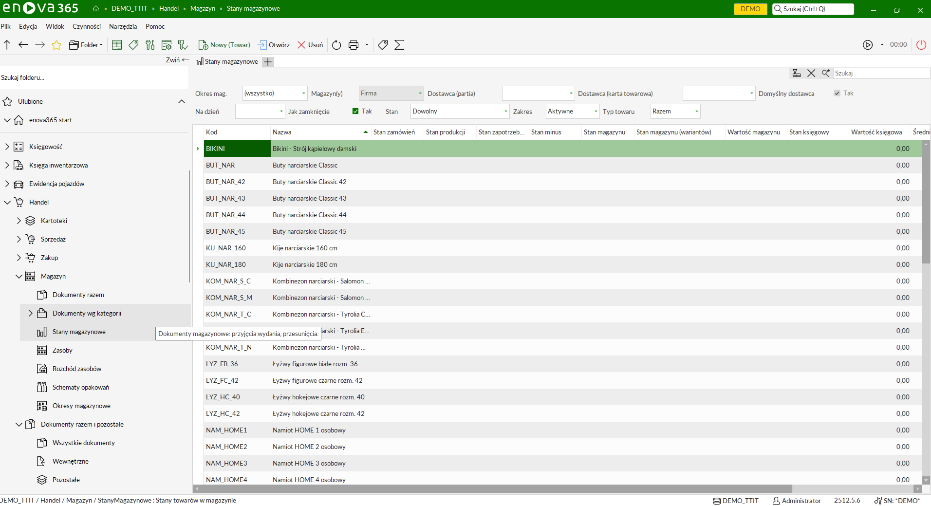Open the Pomoc menu
931x506 pixels.
(155, 26)
